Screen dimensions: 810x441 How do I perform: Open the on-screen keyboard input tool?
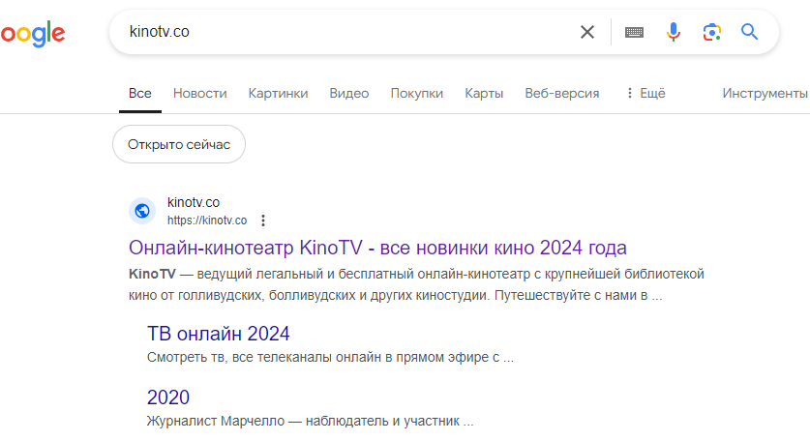tap(634, 32)
